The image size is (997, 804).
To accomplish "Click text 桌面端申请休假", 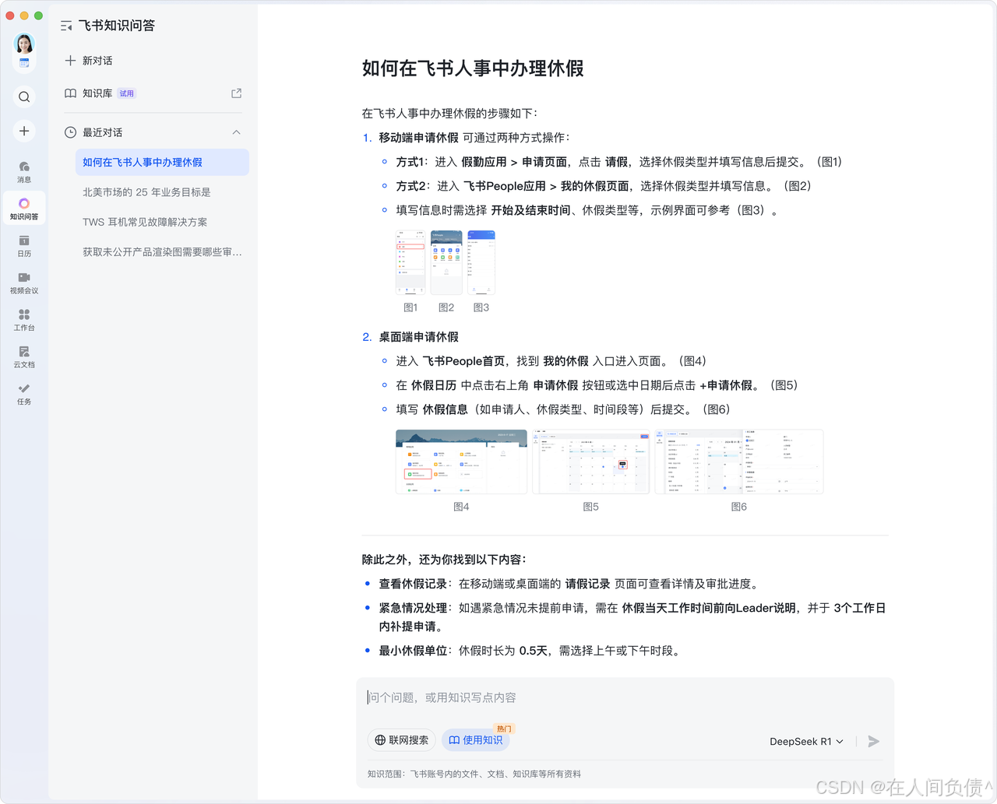I will click(418, 337).
